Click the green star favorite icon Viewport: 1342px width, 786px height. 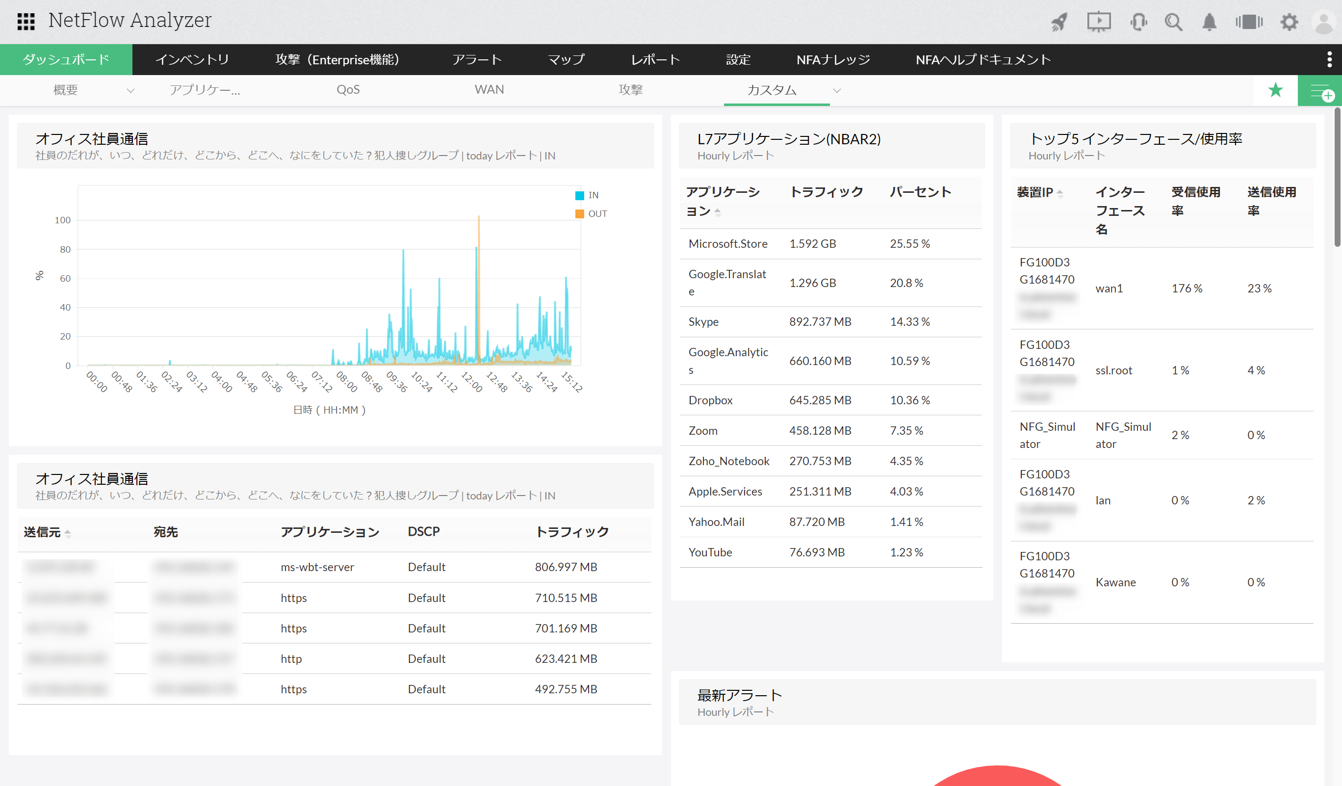coord(1275,90)
